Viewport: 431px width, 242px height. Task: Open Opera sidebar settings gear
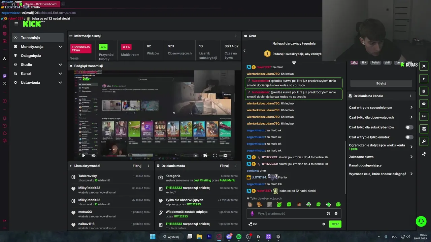point(4,140)
